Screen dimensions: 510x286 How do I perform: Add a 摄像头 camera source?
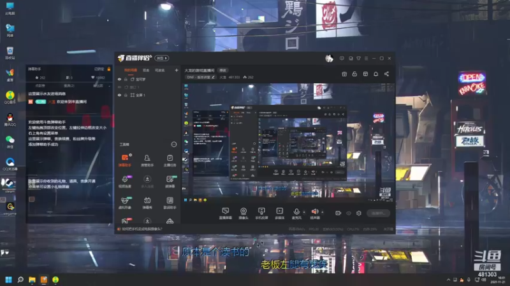tap(244, 214)
